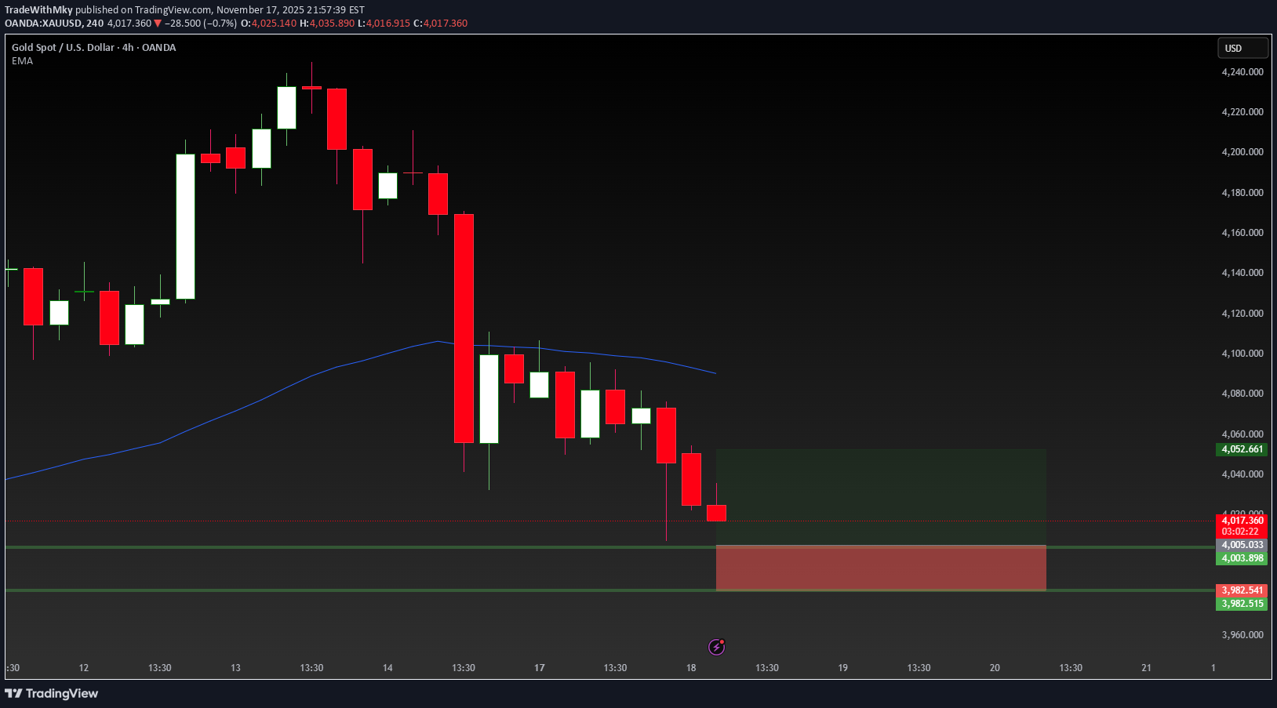Click the red notification dot on the lightning icon
This screenshot has width=1277, height=708.
tap(722, 641)
